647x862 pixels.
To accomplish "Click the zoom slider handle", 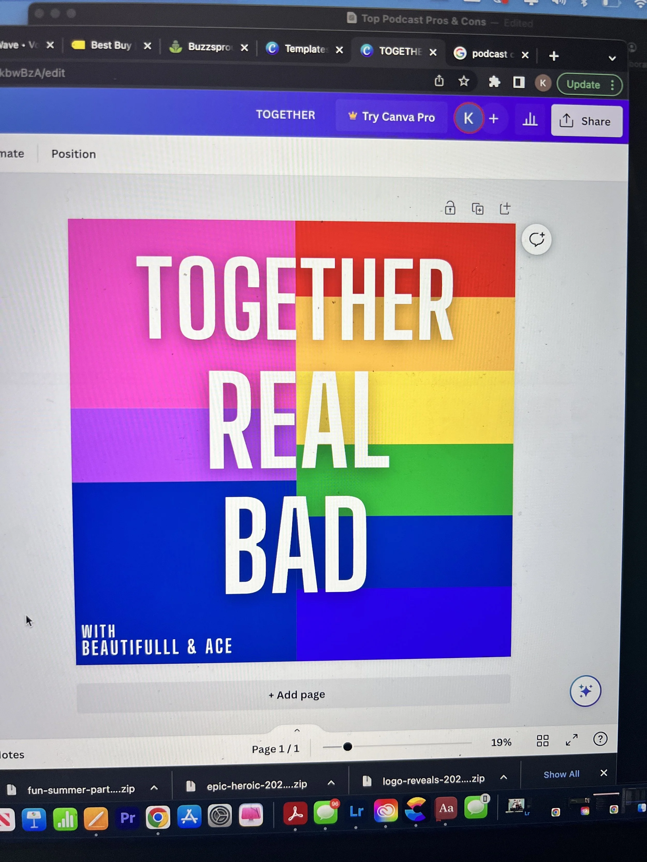I will 348,747.
